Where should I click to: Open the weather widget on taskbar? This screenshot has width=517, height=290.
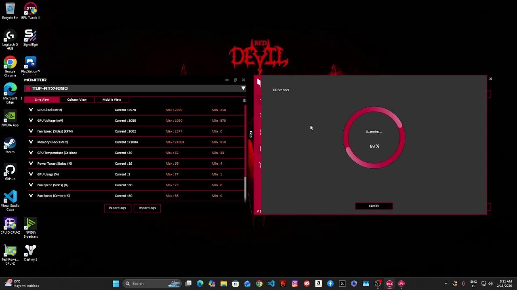click(22, 284)
